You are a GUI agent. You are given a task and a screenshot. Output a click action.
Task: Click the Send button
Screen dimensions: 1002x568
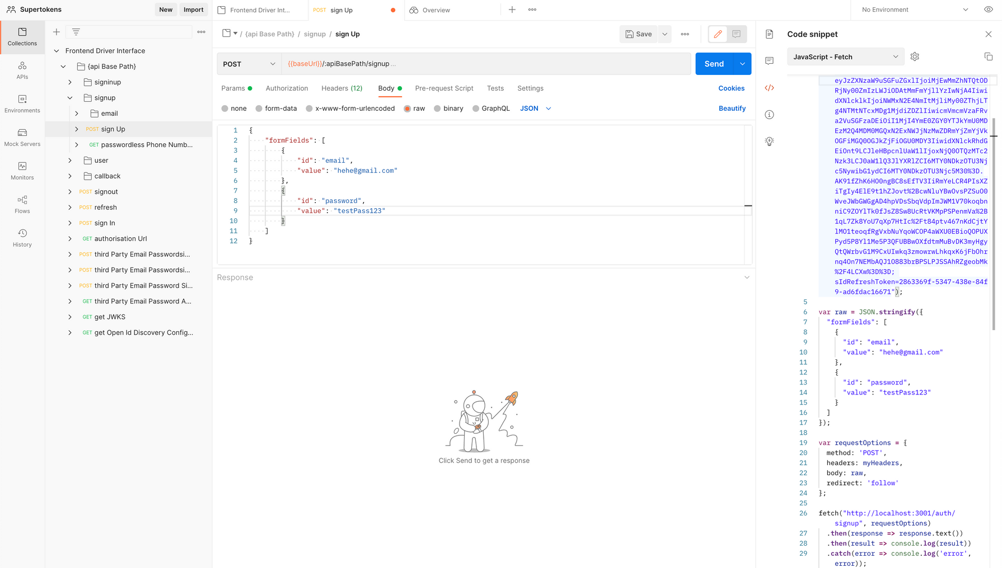714,64
